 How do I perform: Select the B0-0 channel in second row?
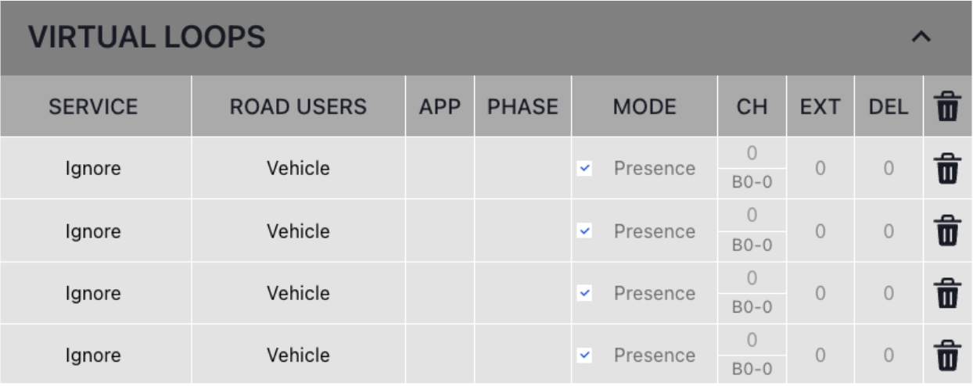[752, 245]
